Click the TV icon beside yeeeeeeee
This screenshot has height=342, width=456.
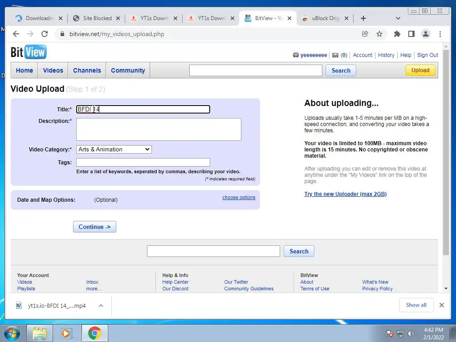(296, 55)
